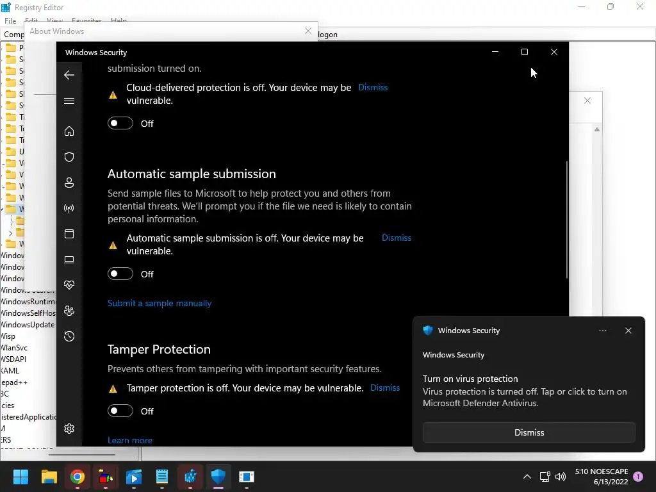Click scroll-up arrow in background dialog
Screen dimensions: 656x492
(597, 129)
